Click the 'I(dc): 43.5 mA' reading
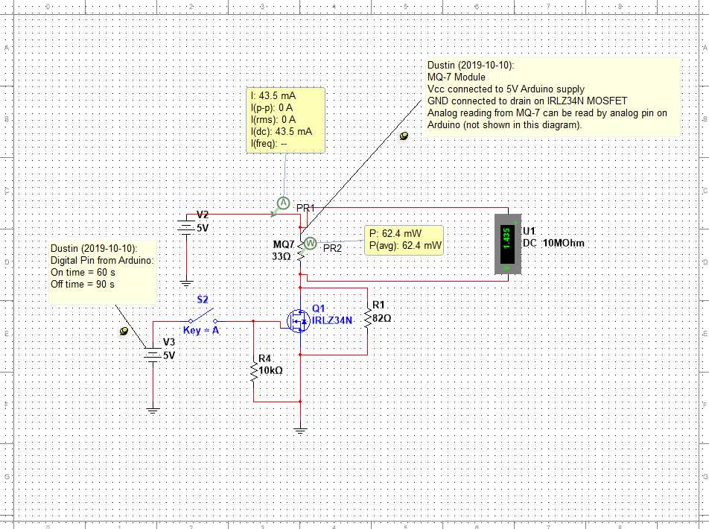The width and height of the screenshot is (709, 529). tap(282, 132)
